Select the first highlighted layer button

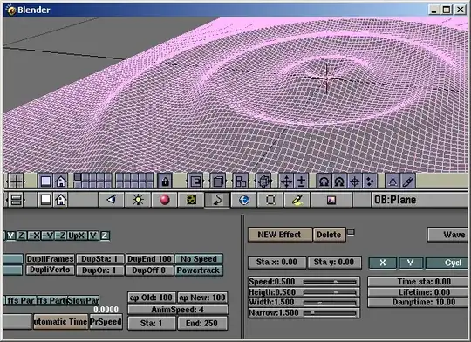(78, 177)
